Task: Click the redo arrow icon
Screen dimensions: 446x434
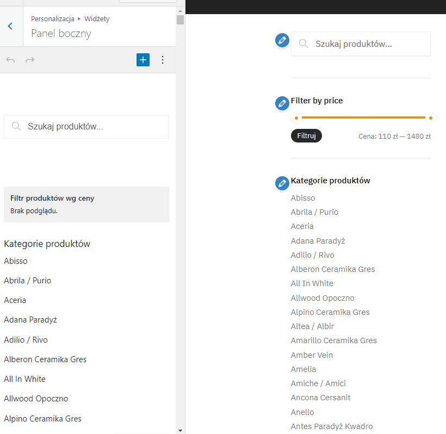Action: click(x=30, y=60)
